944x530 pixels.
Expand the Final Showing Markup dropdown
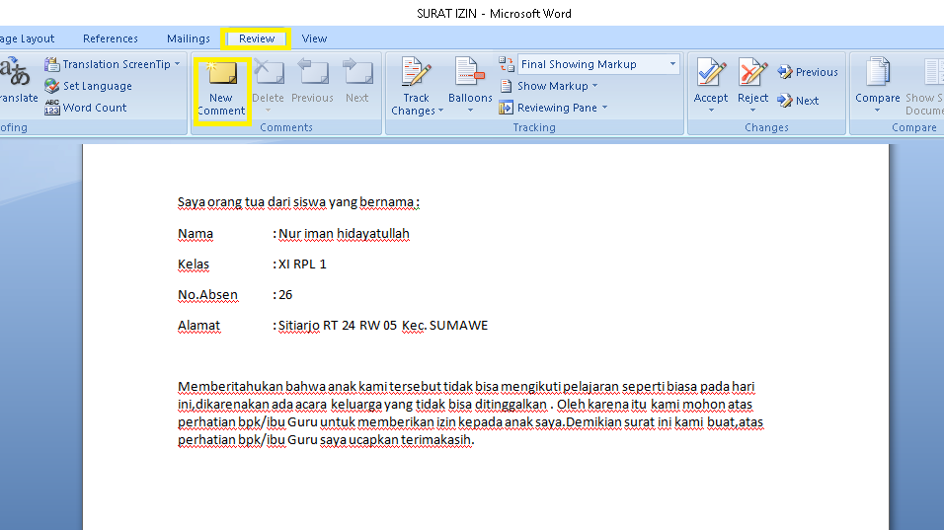[x=673, y=64]
